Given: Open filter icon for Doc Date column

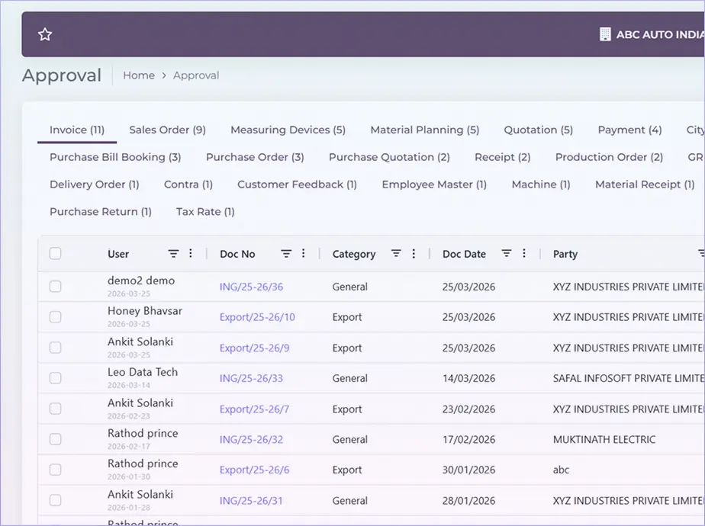Looking at the screenshot, I should tap(507, 254).
